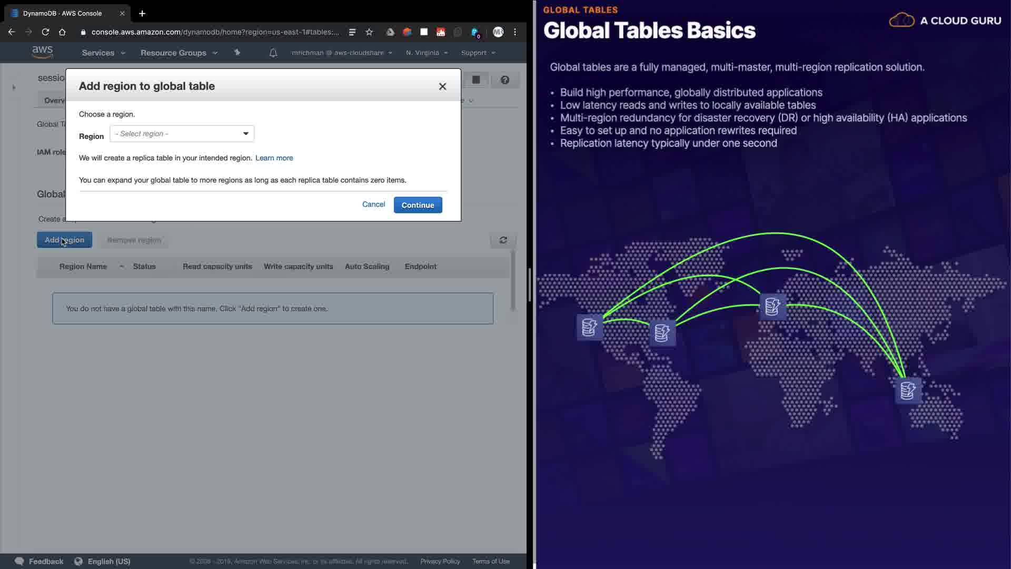
Task: Click the notifications bell icon
Action: point(273,53)
